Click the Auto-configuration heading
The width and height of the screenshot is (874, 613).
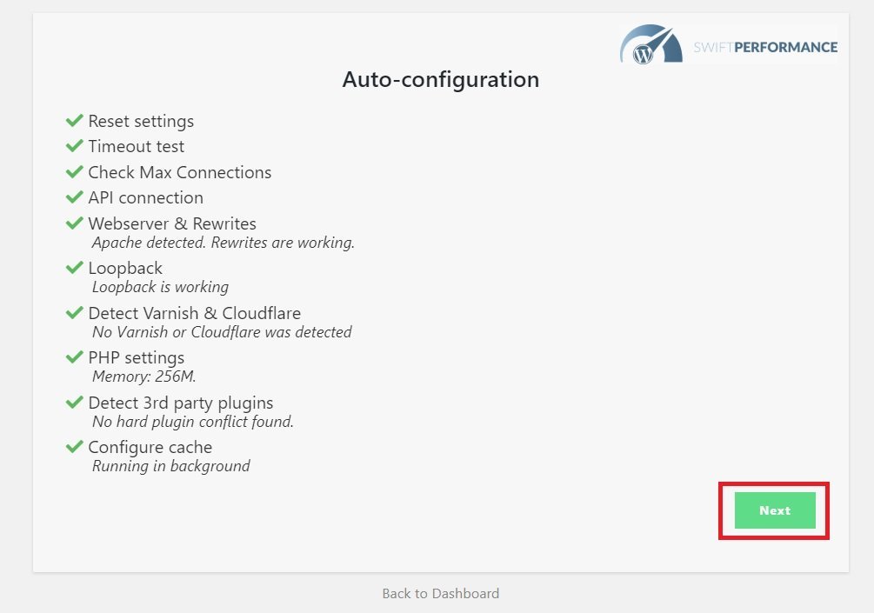coord(440,80)
